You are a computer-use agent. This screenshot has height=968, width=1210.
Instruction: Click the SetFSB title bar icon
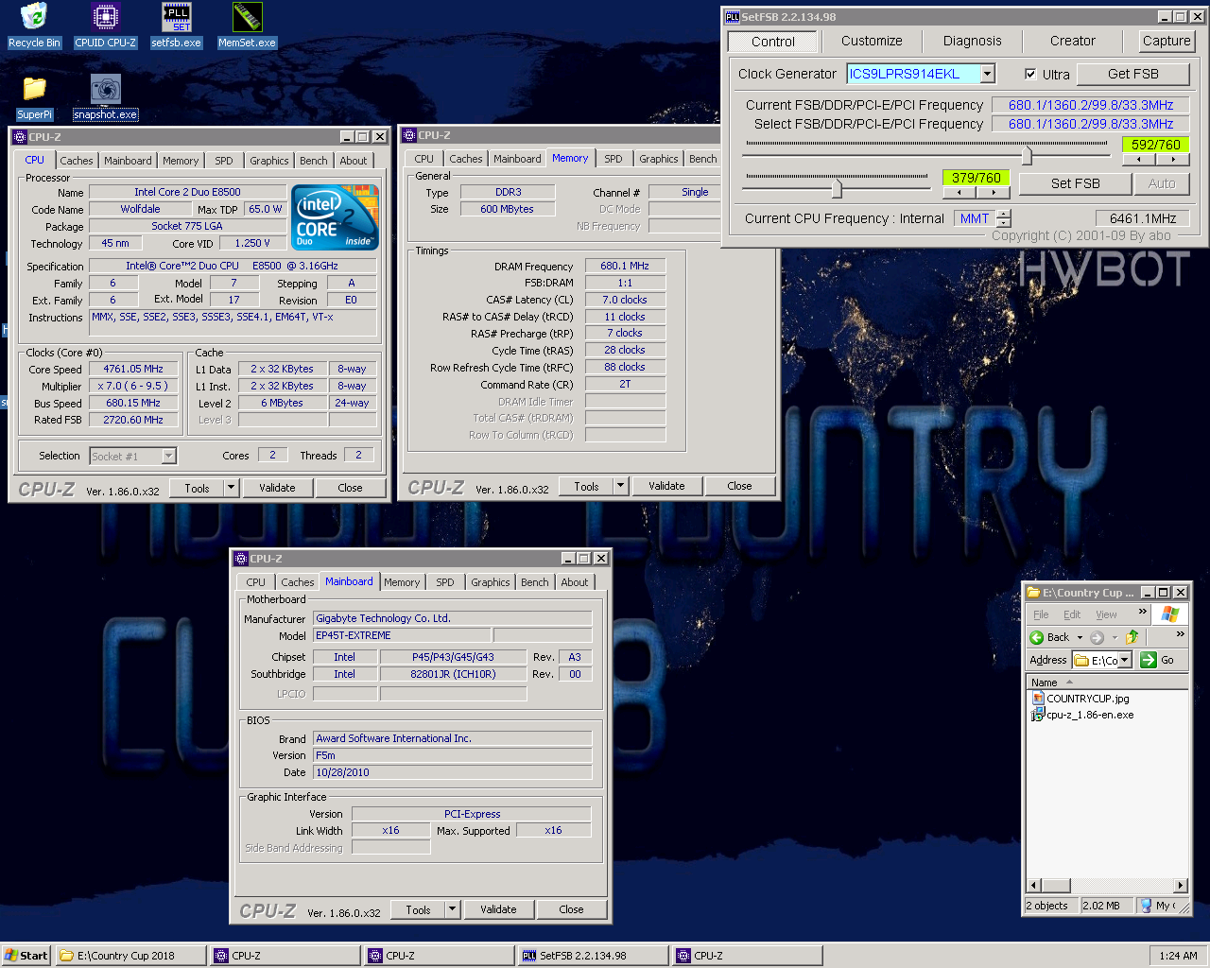pyautogui.click(x=732, y=17)
